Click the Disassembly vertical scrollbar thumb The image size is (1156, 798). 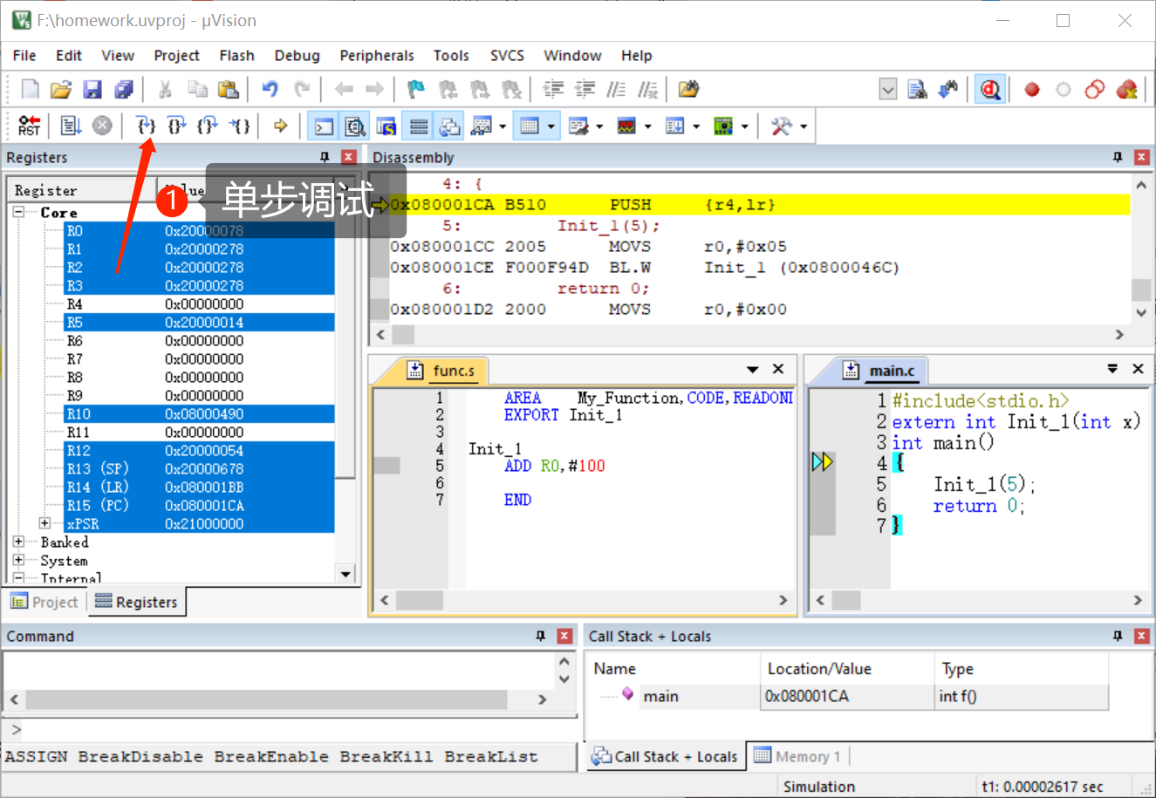1141,289
